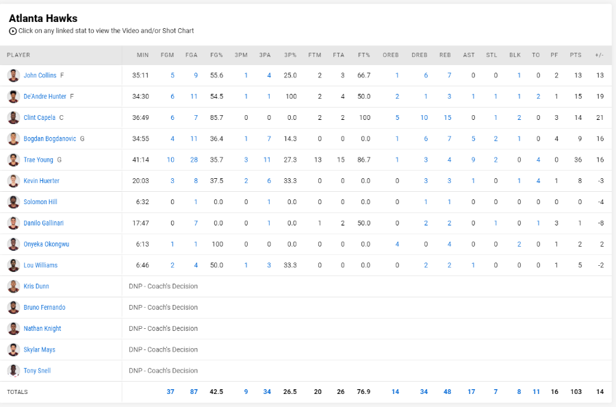Click team total 103 points value

coord(576,392)
